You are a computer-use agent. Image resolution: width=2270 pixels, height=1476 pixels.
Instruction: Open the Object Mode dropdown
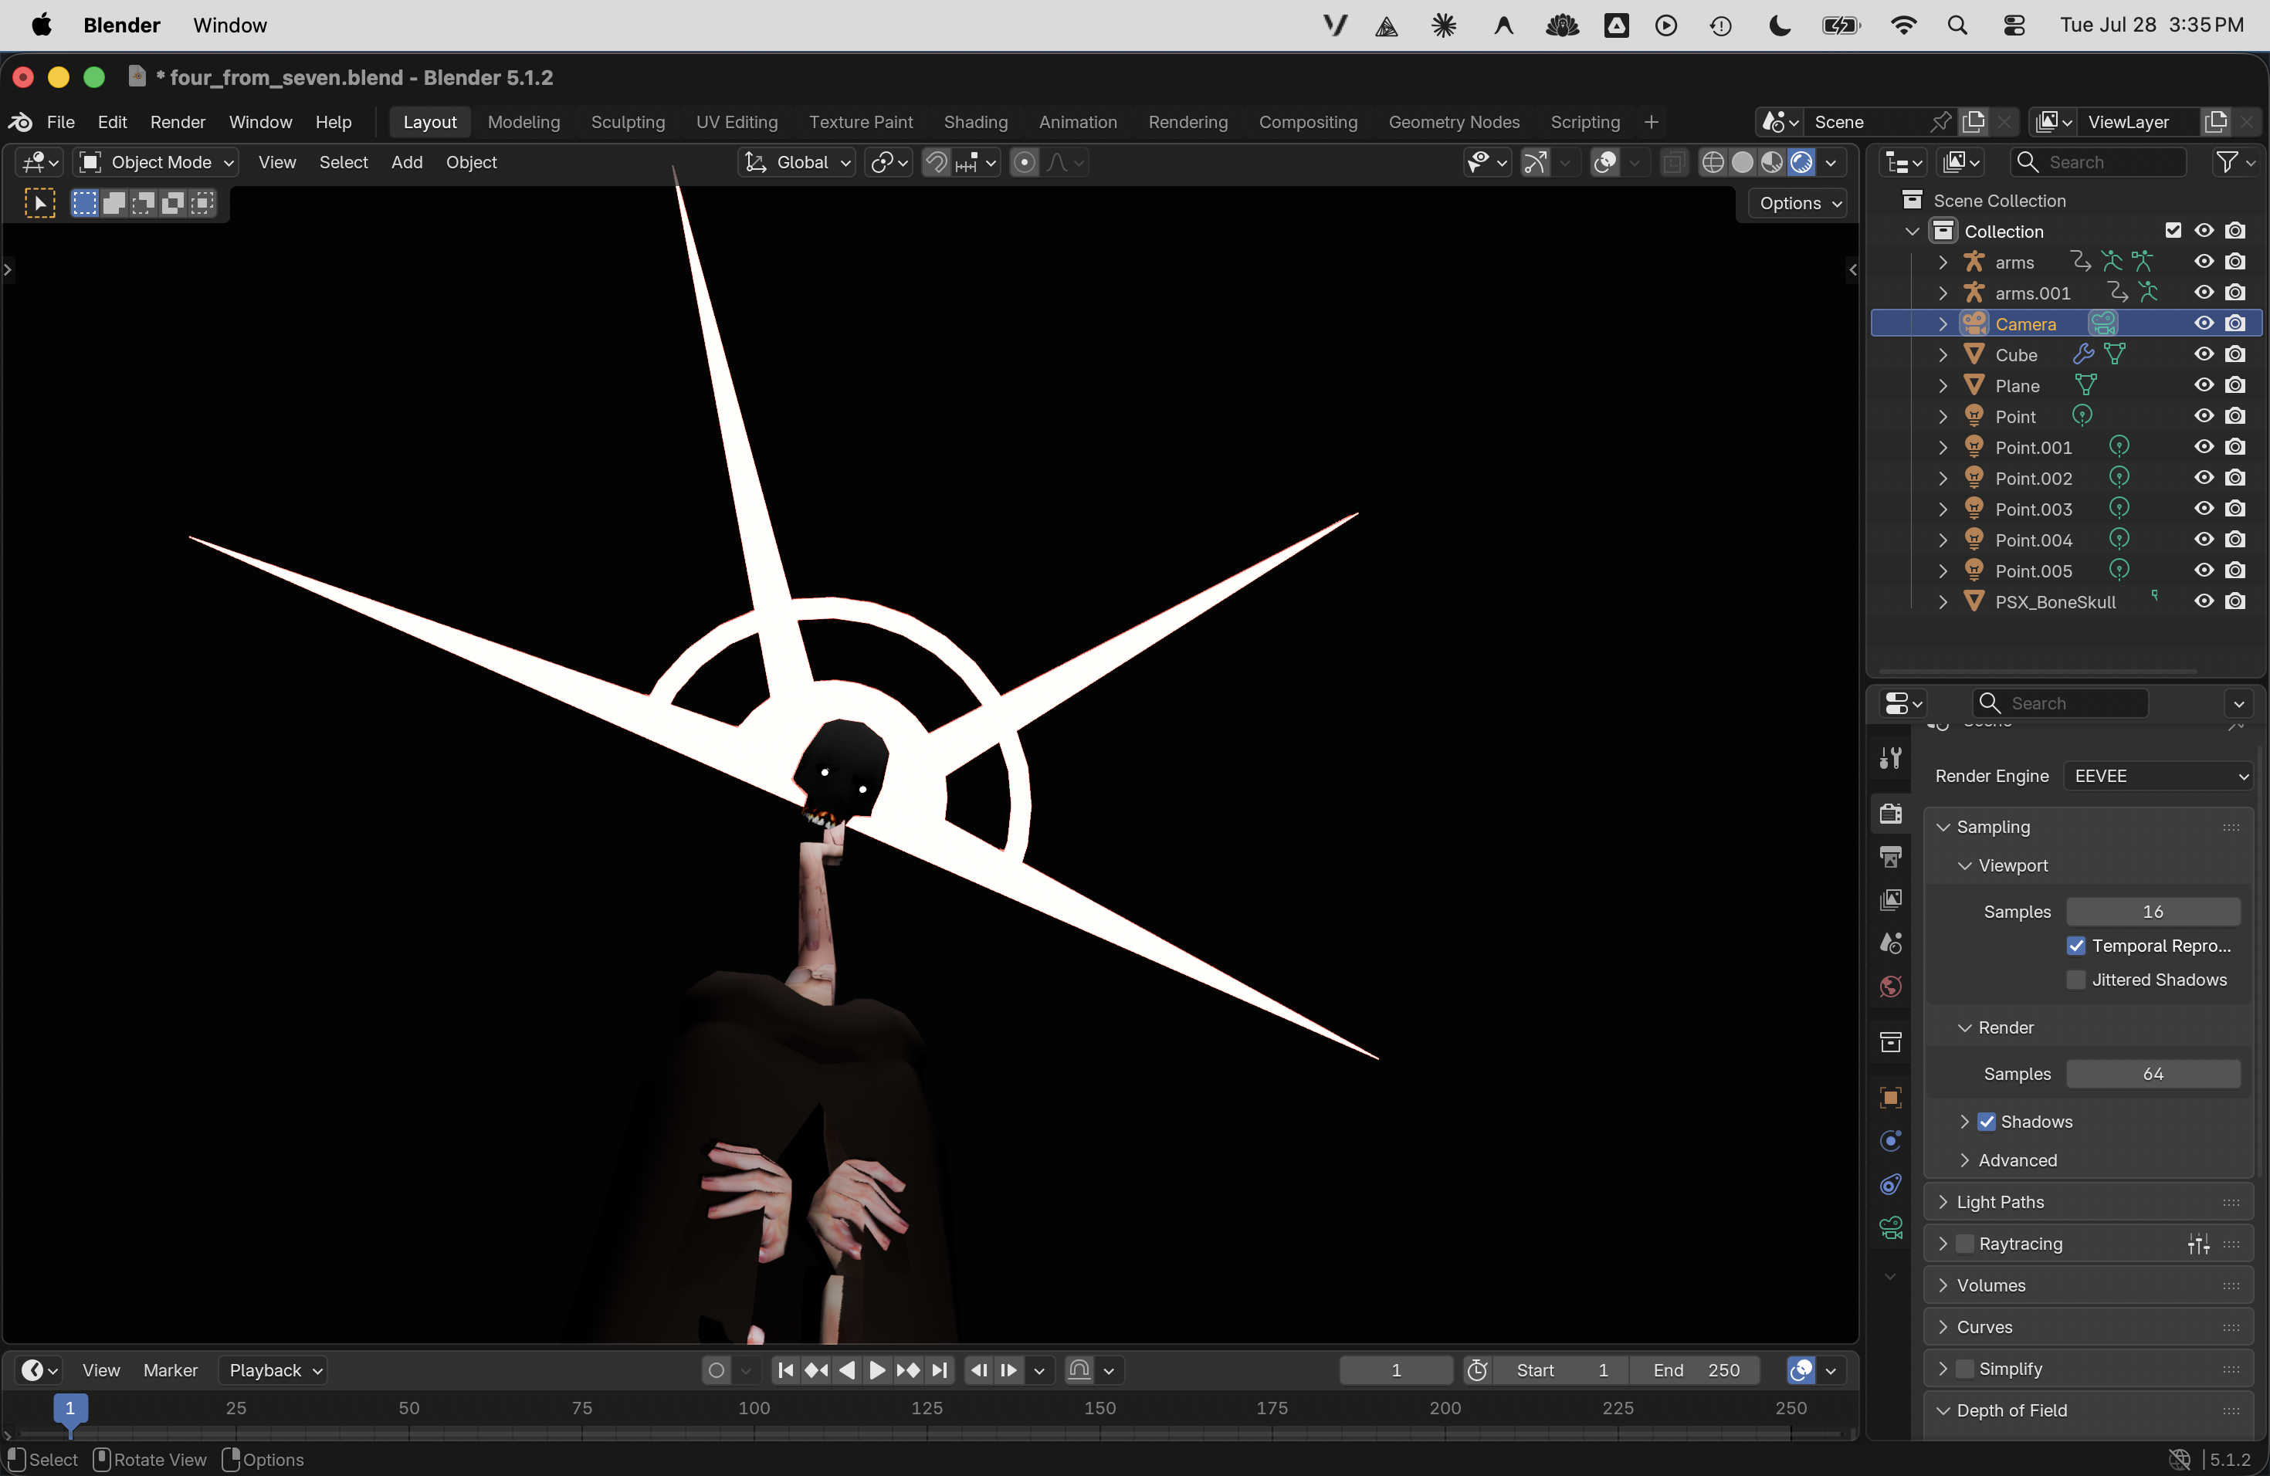(157, 162)
